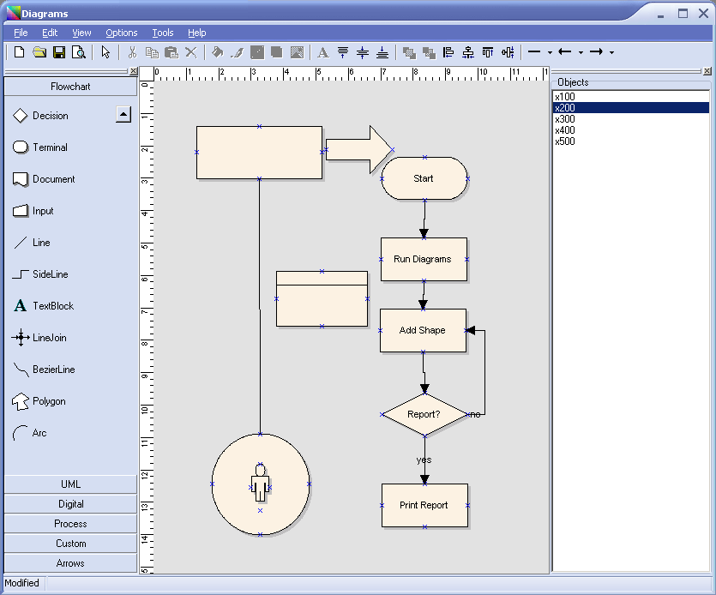Open right arrowhead style dropdown
The height and width of the screenshot is (595, 716).
coord(612,52)
